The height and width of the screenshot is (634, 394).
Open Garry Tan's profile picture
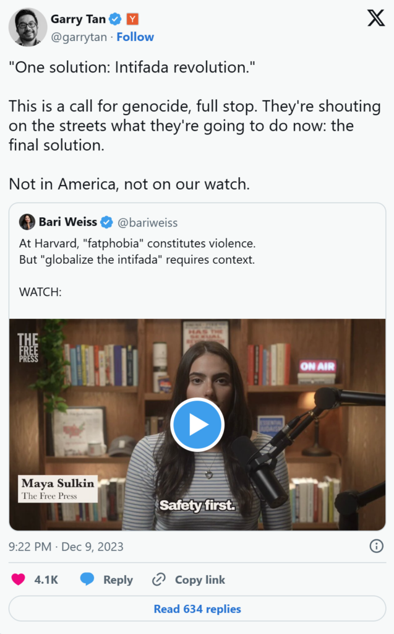click(x=27, y=27)
